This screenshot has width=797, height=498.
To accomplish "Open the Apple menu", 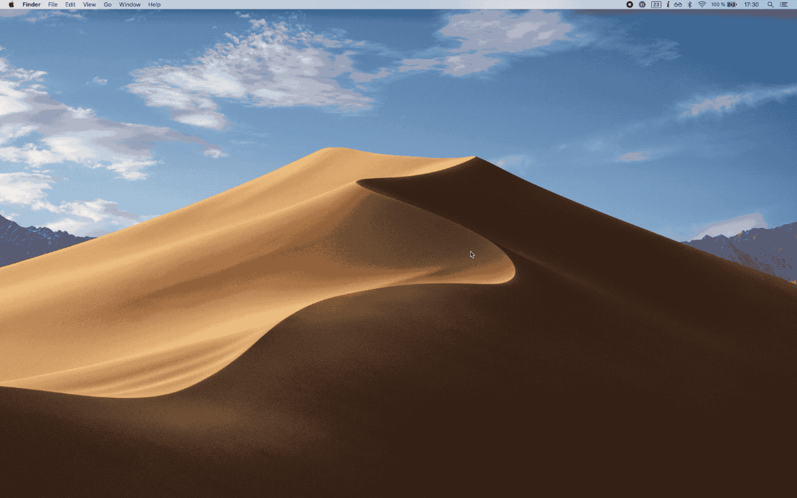I will pos(11,4).
